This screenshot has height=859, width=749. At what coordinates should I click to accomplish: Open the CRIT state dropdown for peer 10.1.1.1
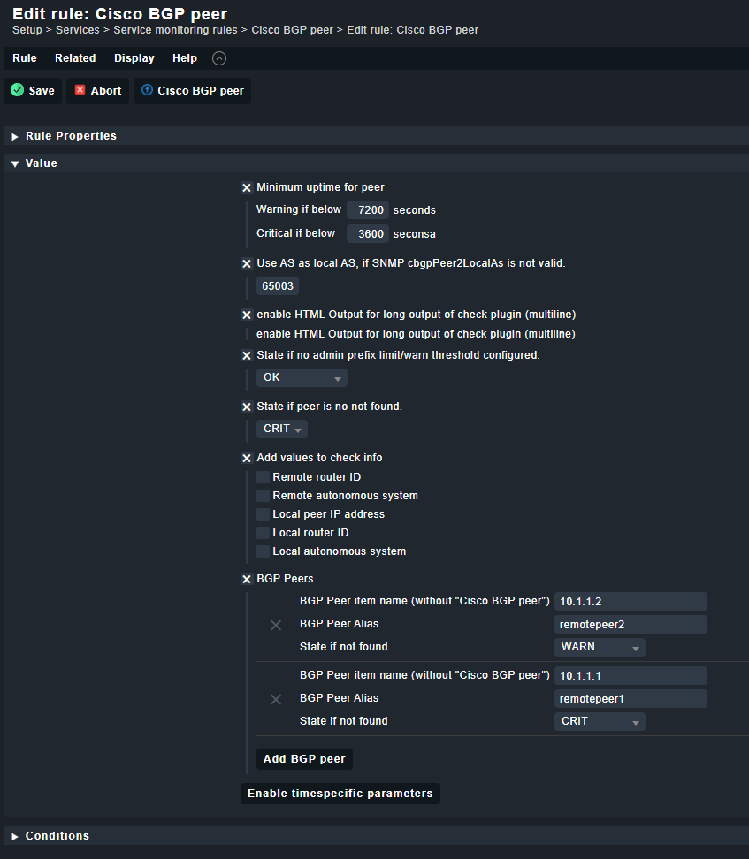coord(600,722)
